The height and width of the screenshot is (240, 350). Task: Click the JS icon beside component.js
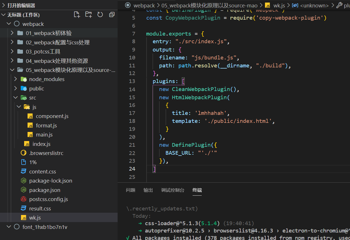pos(30,116)
